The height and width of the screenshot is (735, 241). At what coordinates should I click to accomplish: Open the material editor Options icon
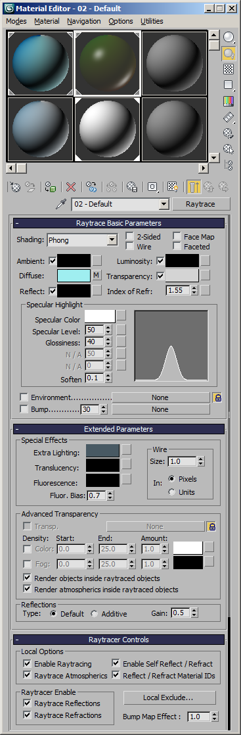coord(229,133)
